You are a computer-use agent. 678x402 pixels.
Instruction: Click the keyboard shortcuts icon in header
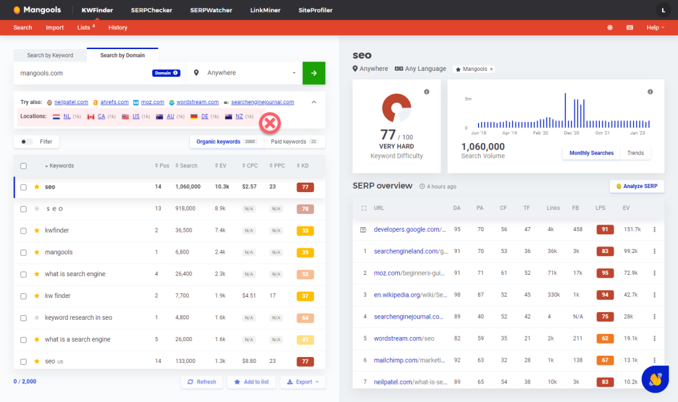click(x=629, y=28)
